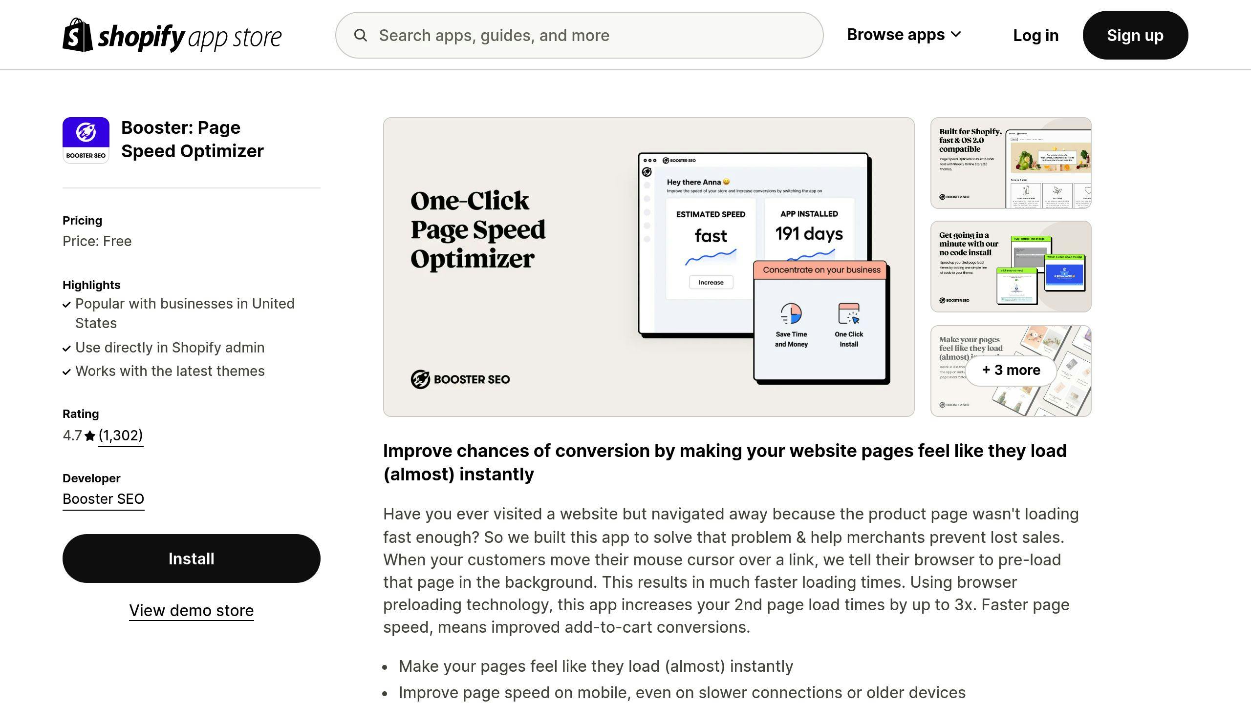Click the View demo store link
The width and height of the screenshot is (1251, 703).
pos(191,610)
